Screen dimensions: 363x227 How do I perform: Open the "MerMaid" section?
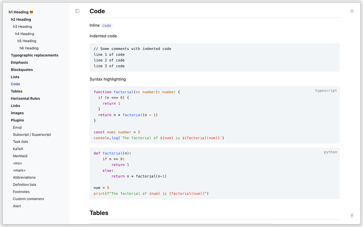20,156
